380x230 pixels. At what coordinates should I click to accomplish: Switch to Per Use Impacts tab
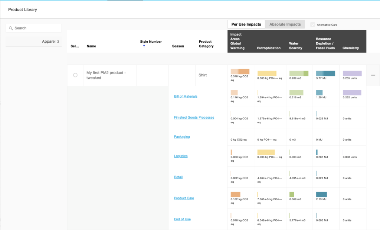pyautogui.click(x=246, y=24)
